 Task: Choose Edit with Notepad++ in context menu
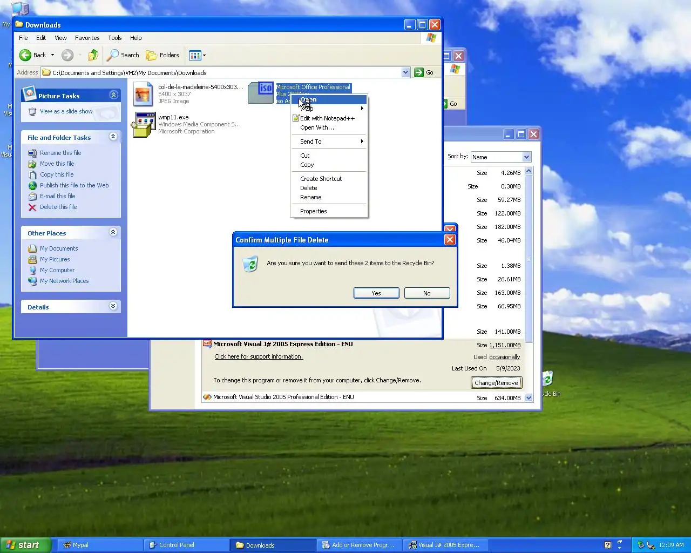coord(329,118)
